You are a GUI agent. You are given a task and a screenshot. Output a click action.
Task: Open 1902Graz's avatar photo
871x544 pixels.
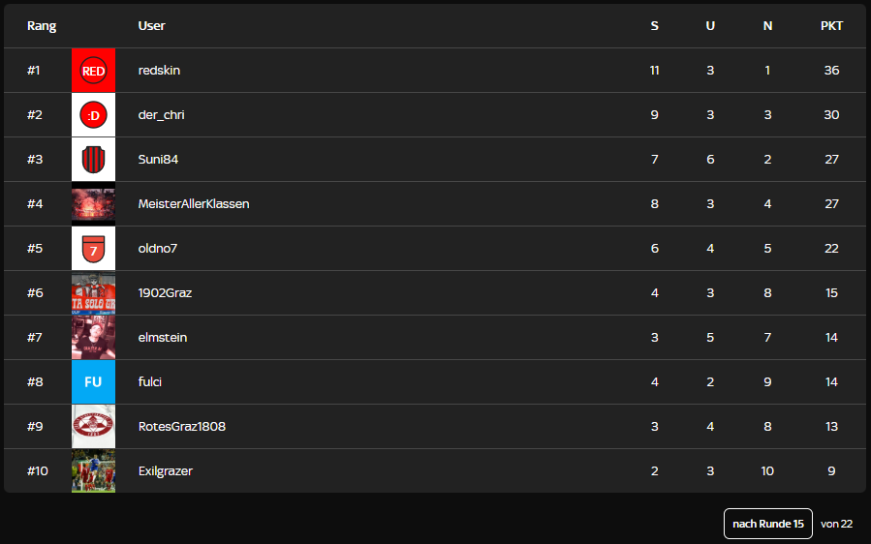point(93,293)
